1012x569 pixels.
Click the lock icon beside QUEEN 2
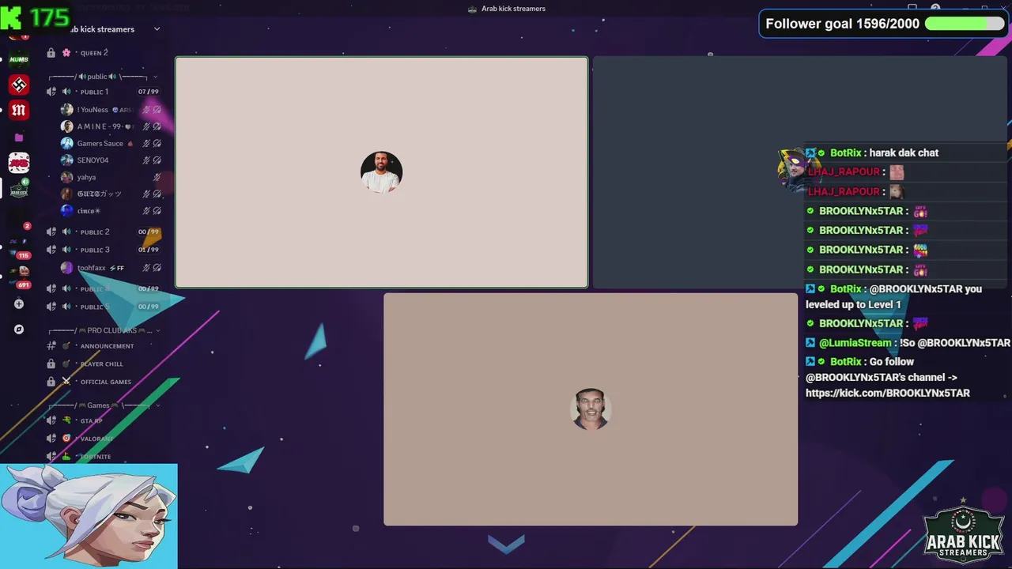pyautogui.click(x=51, y=53)
